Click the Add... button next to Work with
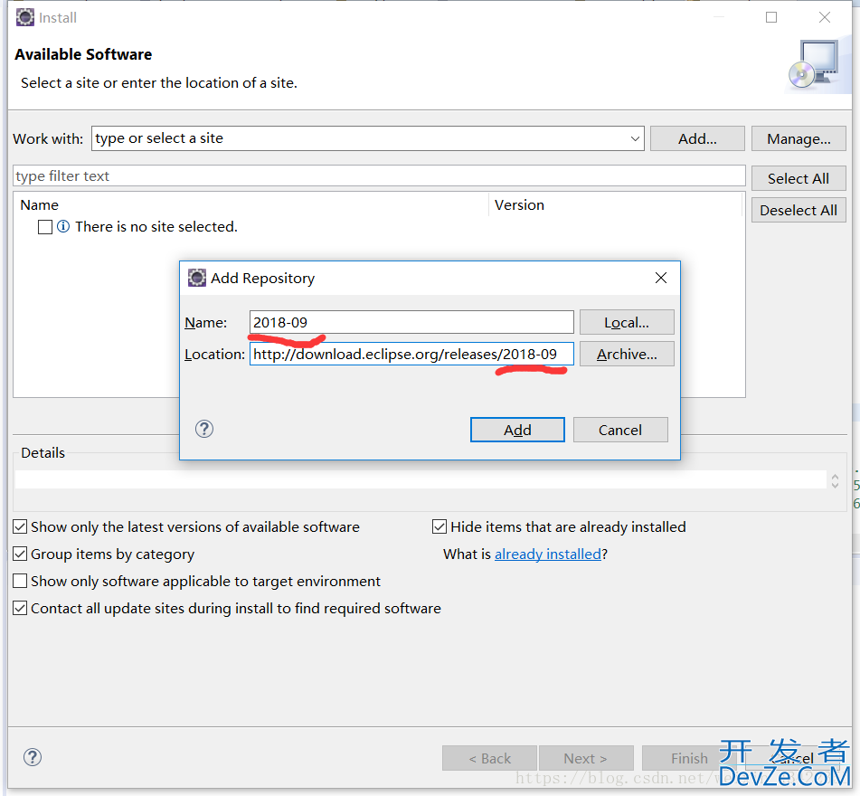The image size is (860, 796). (x=697, y=138)
